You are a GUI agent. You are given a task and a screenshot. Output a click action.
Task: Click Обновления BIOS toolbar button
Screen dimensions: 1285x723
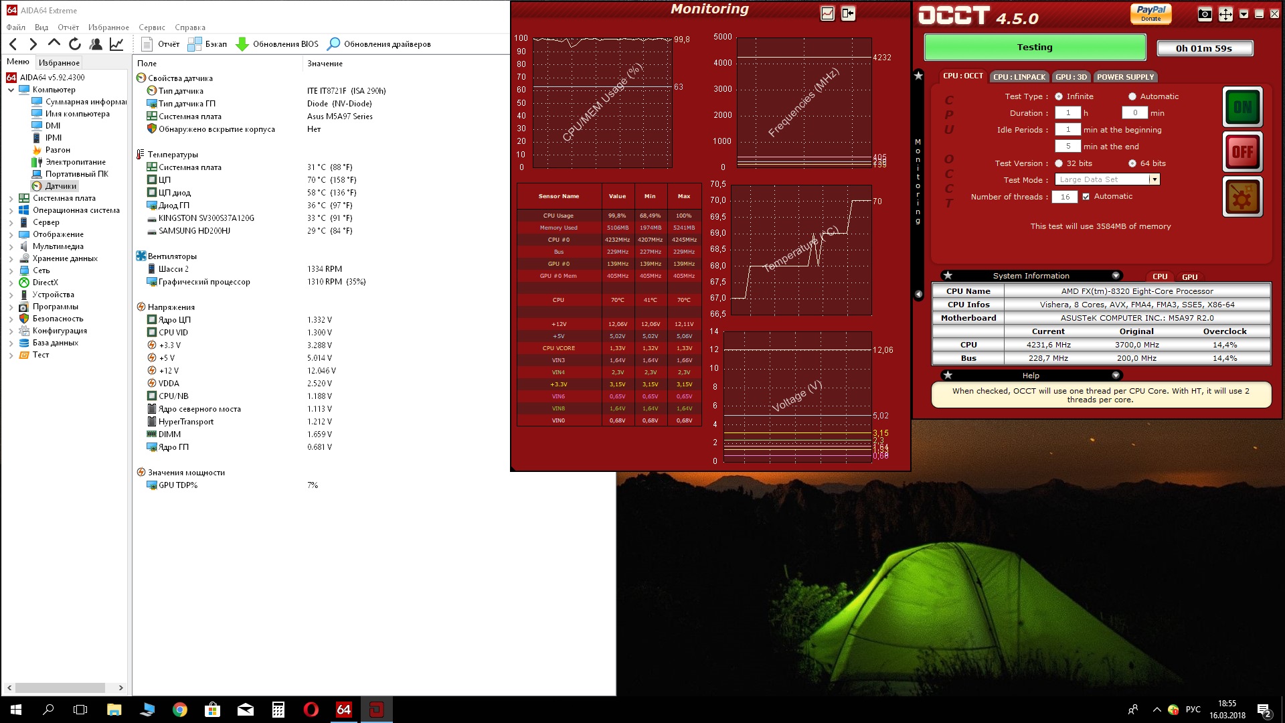pos(278,44)
